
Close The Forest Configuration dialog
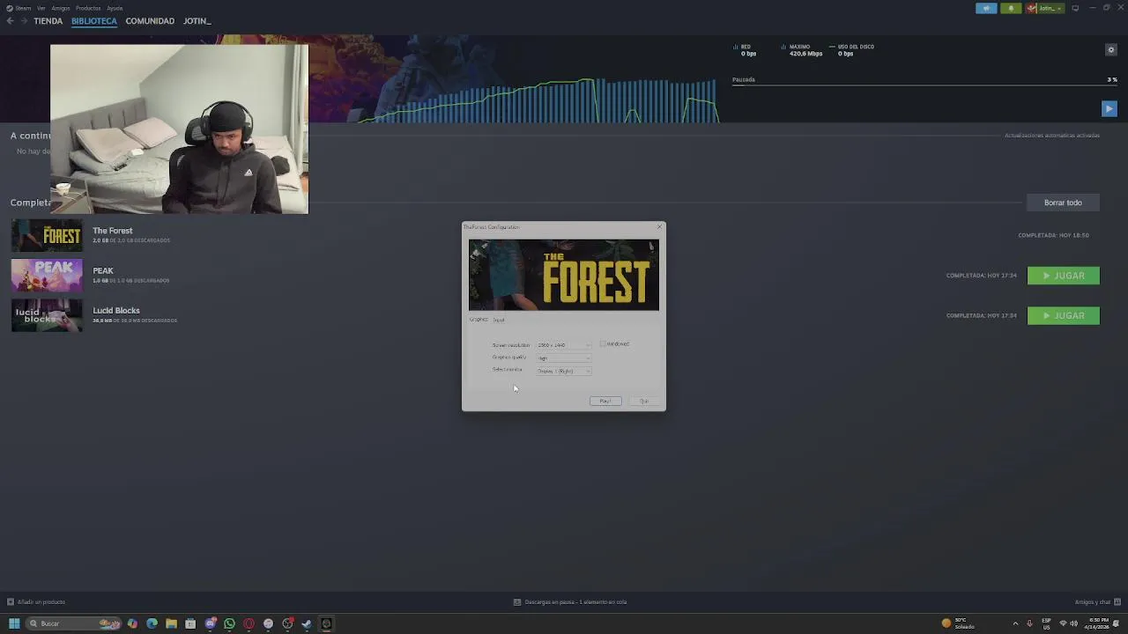pos(658,227)
